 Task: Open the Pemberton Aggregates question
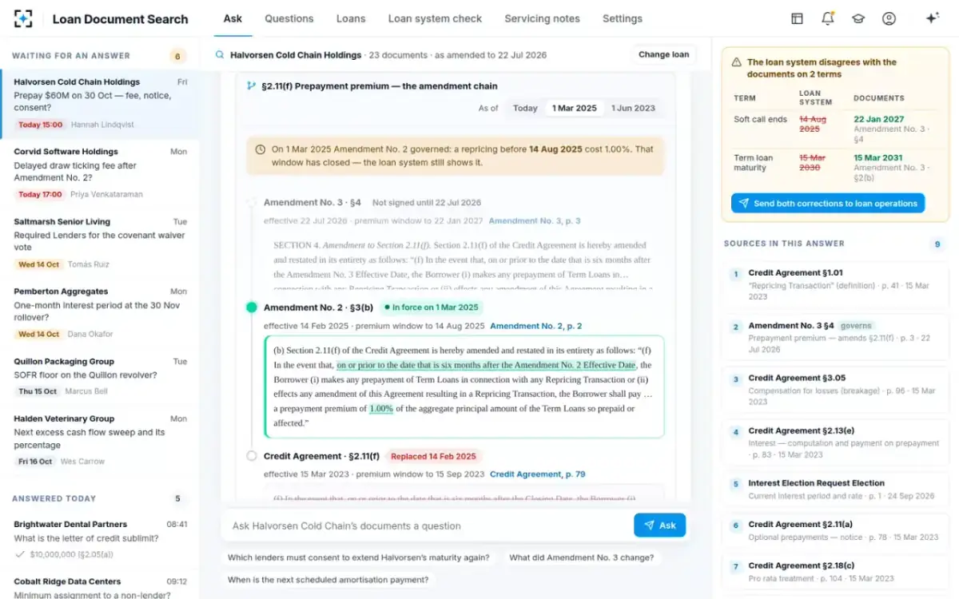(100, 312)
